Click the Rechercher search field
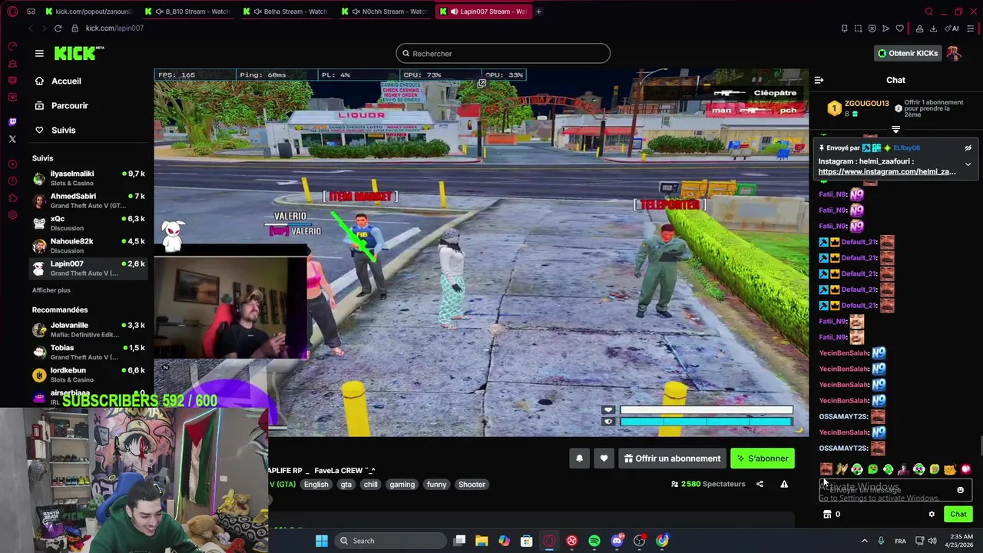 [x=503, y=54]
